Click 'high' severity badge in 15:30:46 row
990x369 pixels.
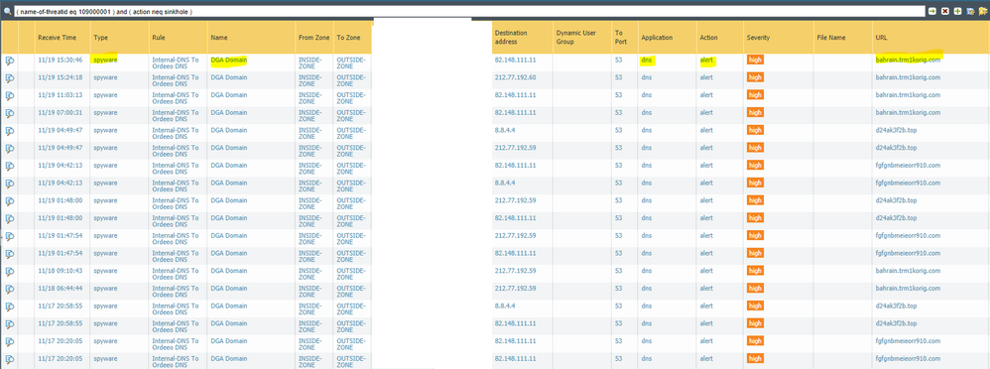(755, 60)
